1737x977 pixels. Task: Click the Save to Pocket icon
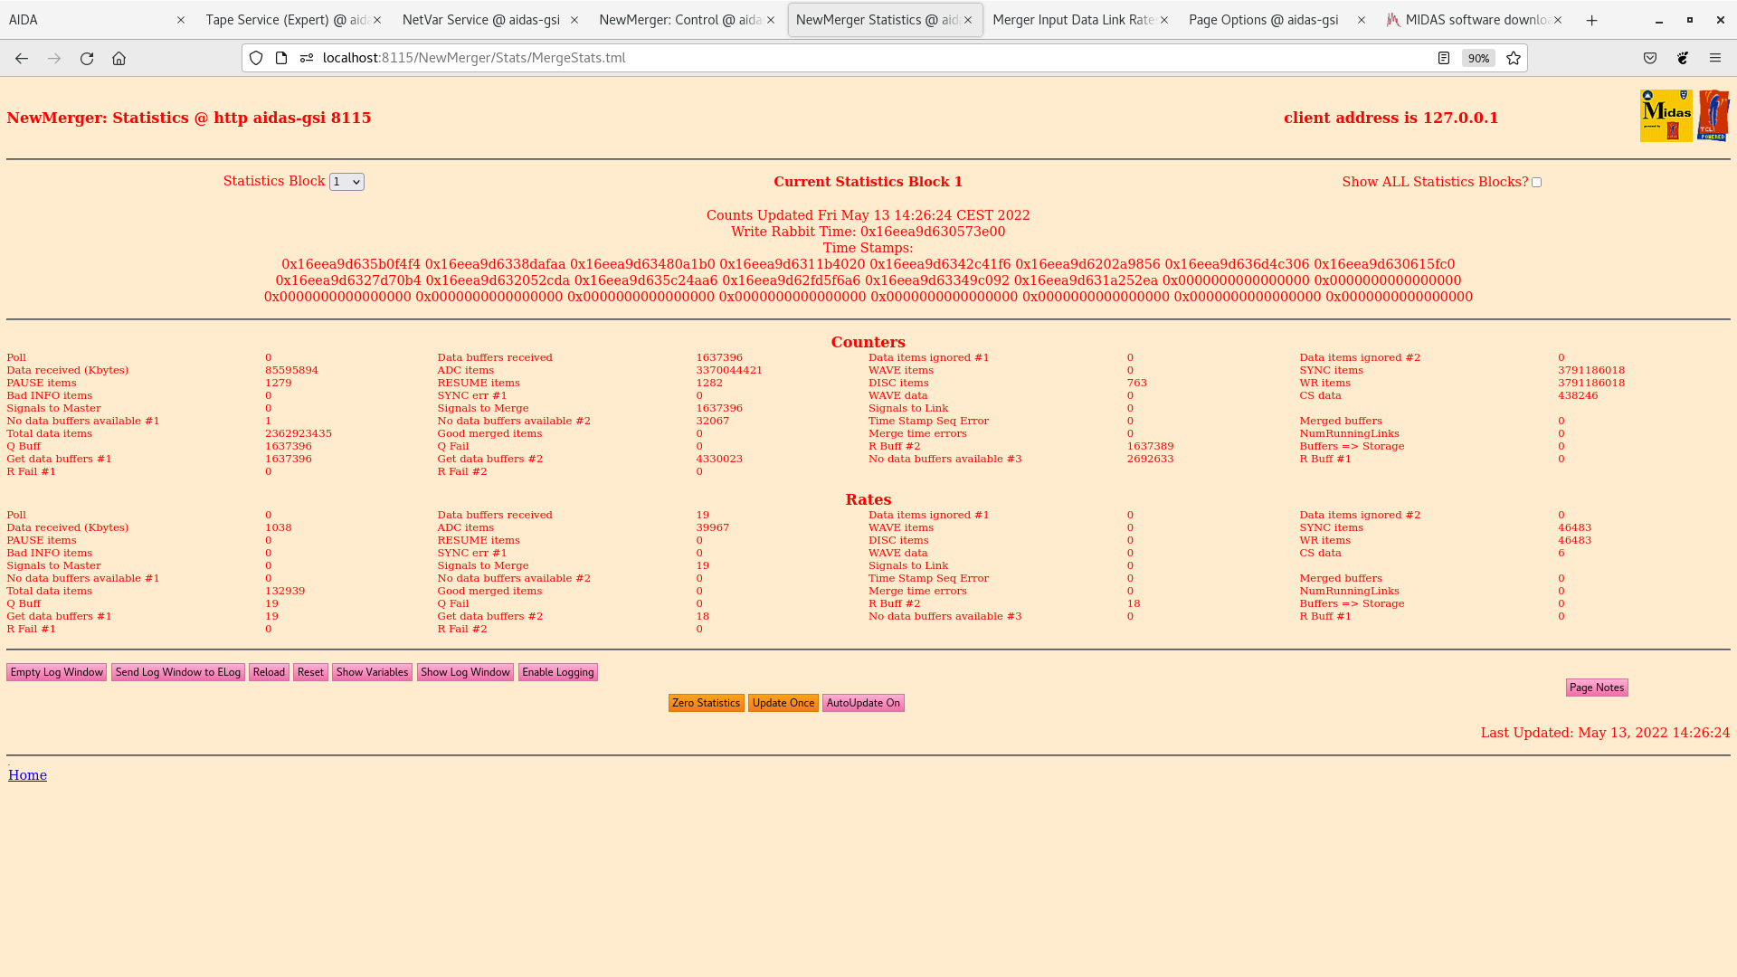(1650, 58)
